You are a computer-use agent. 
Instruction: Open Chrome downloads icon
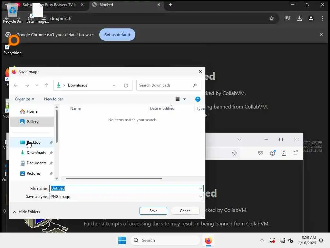point(299,18)
